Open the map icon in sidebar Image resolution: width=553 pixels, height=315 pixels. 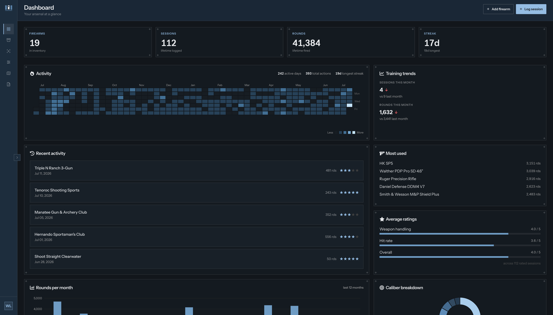point(9,73)
